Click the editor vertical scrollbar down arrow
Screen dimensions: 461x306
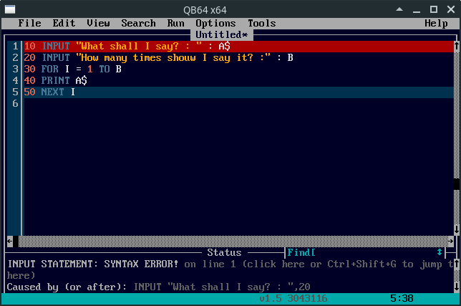tap(457, 229)
